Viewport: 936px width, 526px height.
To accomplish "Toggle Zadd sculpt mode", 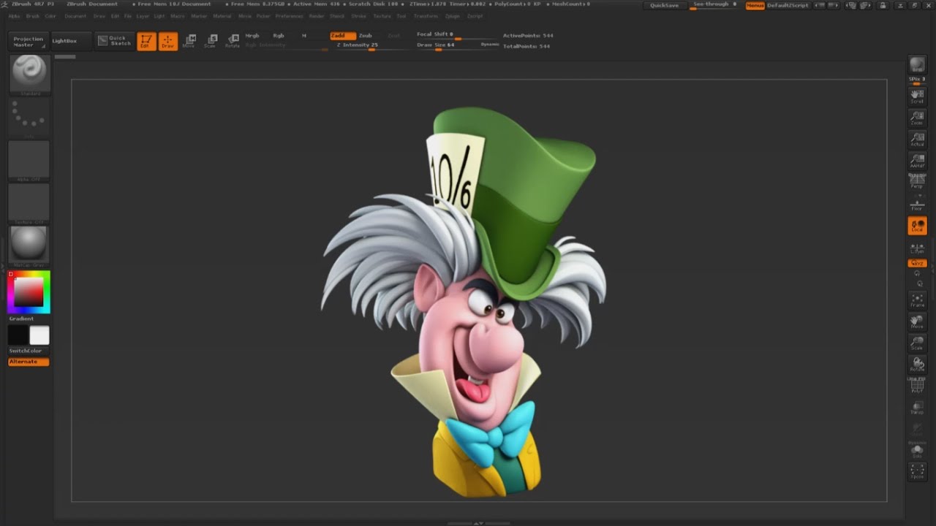I will (x=342, y=36).
